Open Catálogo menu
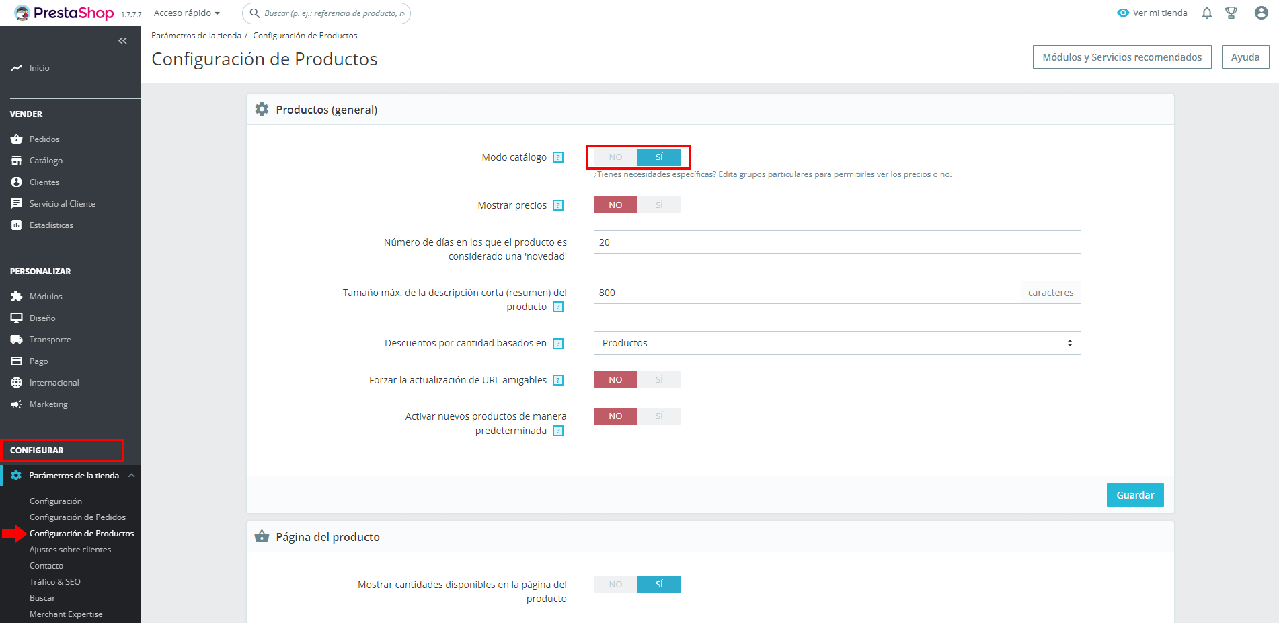1279x623 pixels. (x=46, y=161)
